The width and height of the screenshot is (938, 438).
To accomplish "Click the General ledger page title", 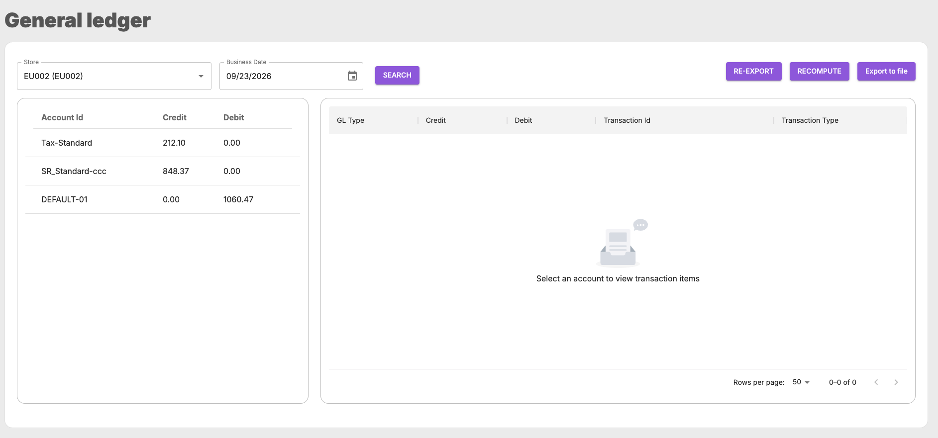I will [78, 20].
